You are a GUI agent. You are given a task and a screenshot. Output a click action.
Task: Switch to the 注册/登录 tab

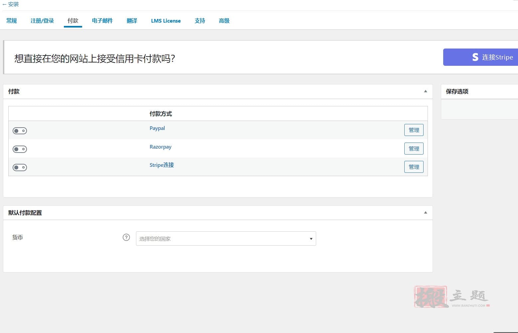point(42,21)
